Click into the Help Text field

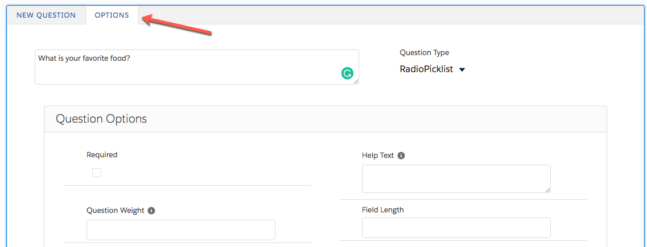455,179
